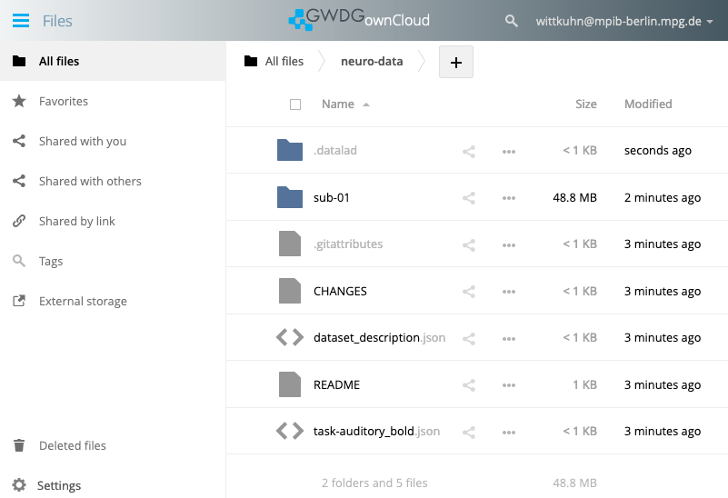This screenshot has height=498, width=728.
Task: Click share icon for dataset_description.json
Action: point(469,338)
